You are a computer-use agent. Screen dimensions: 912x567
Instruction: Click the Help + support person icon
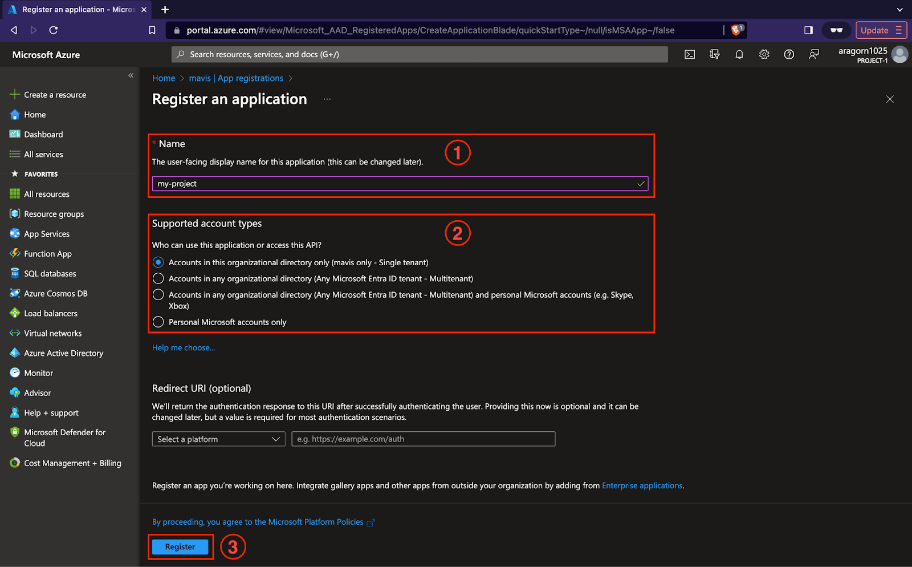click(x=15, y=412)
